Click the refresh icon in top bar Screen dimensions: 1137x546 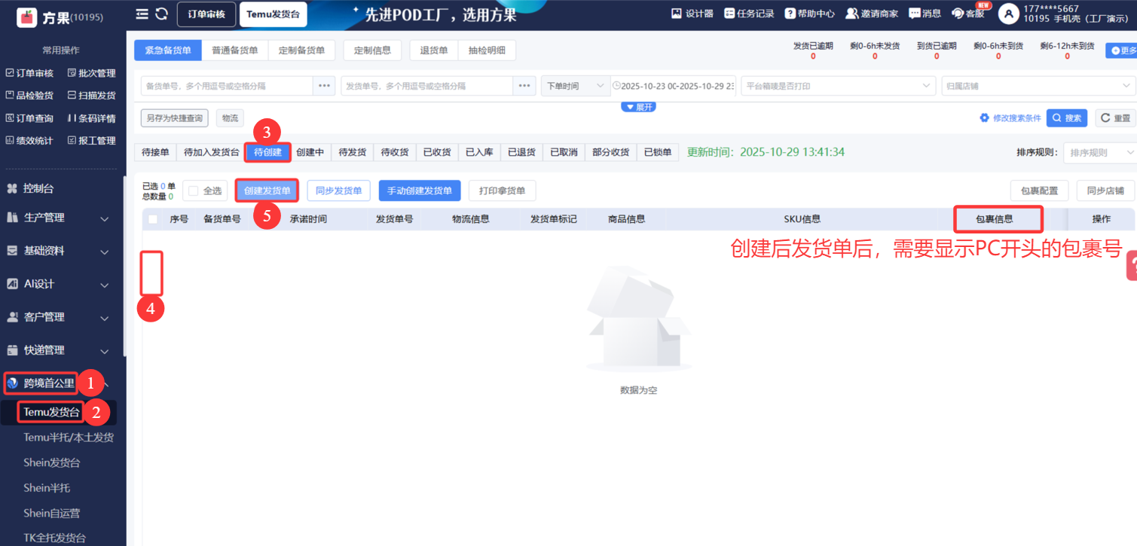click(161, 14)
